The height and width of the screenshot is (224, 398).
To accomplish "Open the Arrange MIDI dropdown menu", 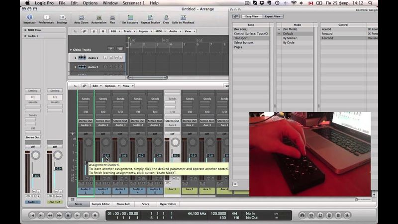I will point(160,31).
